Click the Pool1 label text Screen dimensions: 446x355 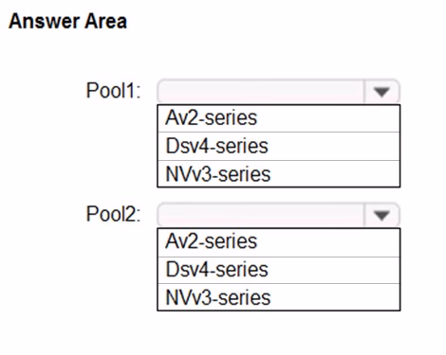(x=113, y=91)
